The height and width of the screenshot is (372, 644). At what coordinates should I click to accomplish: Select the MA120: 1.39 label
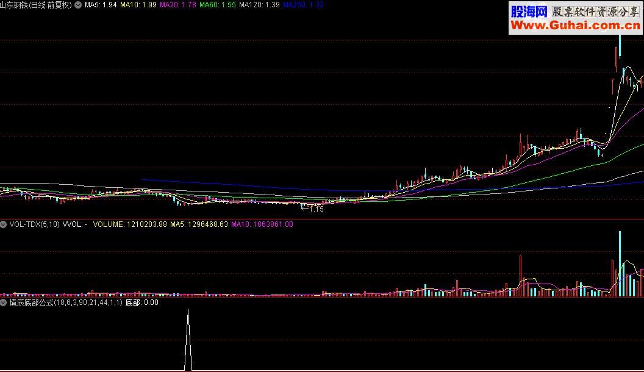pos(259,5)
